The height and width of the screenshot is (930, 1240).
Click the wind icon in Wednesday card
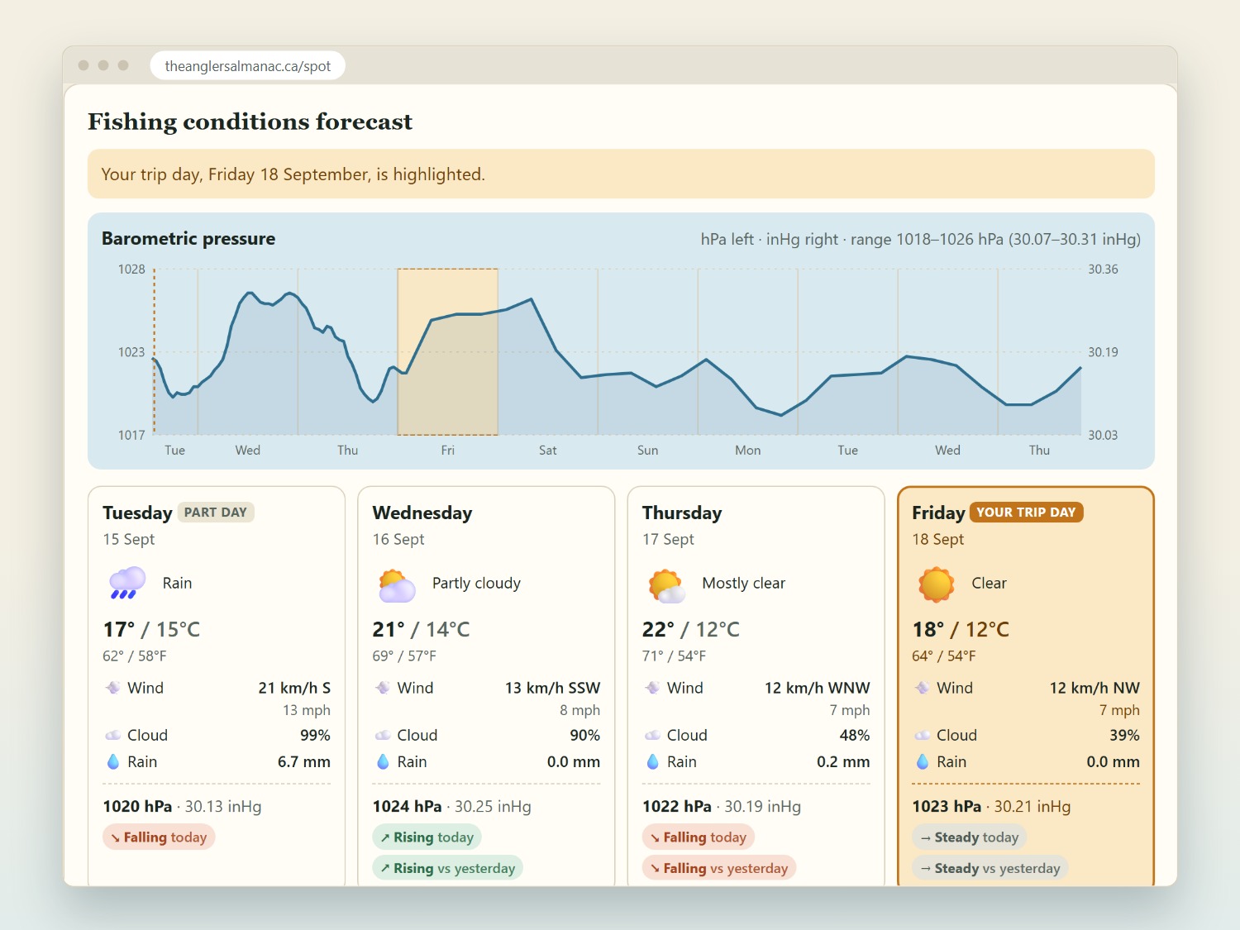click(383, 688)
